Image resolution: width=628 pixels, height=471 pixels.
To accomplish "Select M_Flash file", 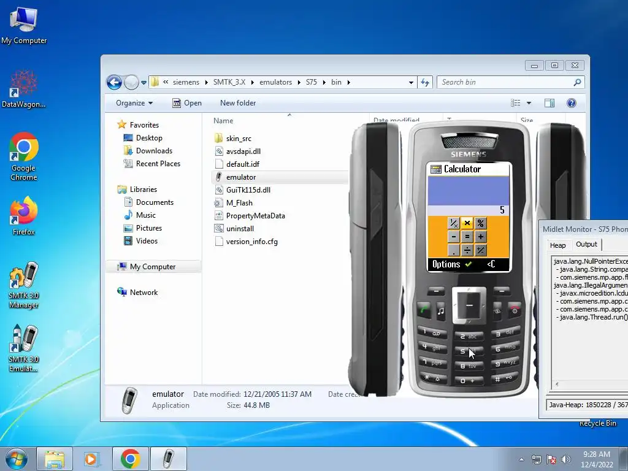I will point(239,202).
